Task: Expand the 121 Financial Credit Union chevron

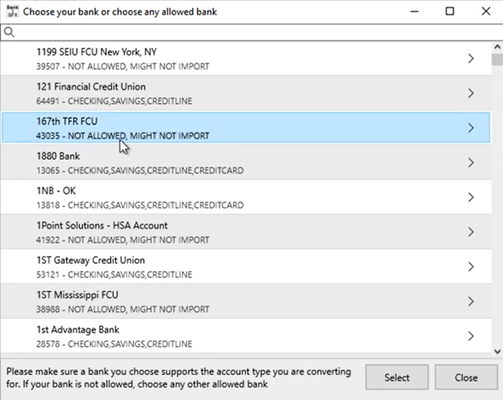Action: (x=471, y=93)
